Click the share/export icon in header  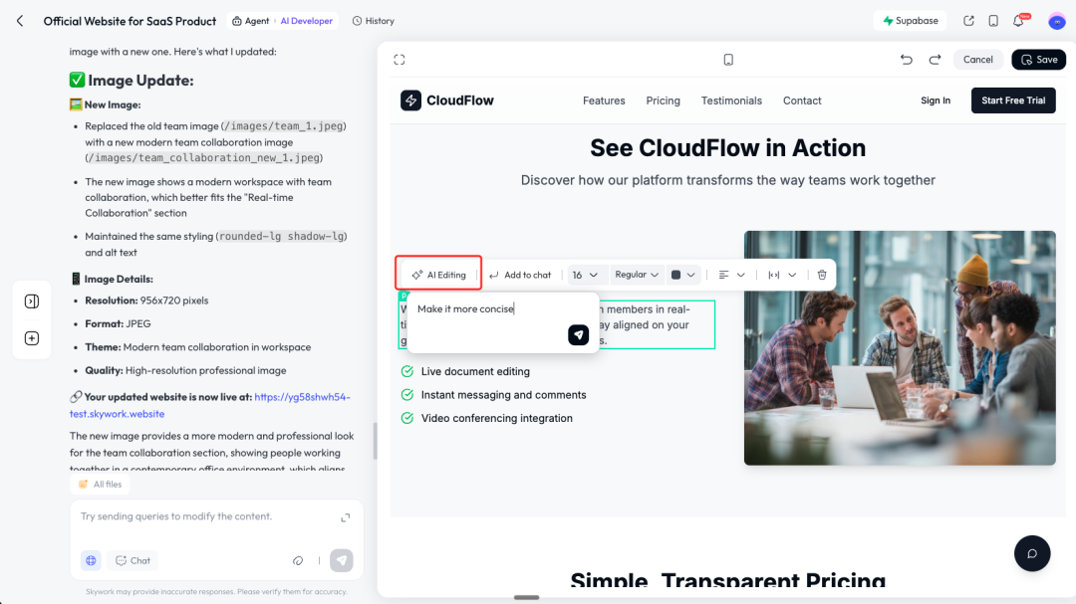tap(968, 21)
